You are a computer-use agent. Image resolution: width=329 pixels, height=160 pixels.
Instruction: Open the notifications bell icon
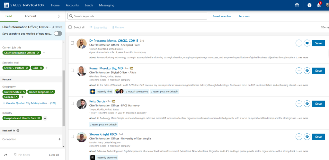pyautogui.click(x=319, y=5)
